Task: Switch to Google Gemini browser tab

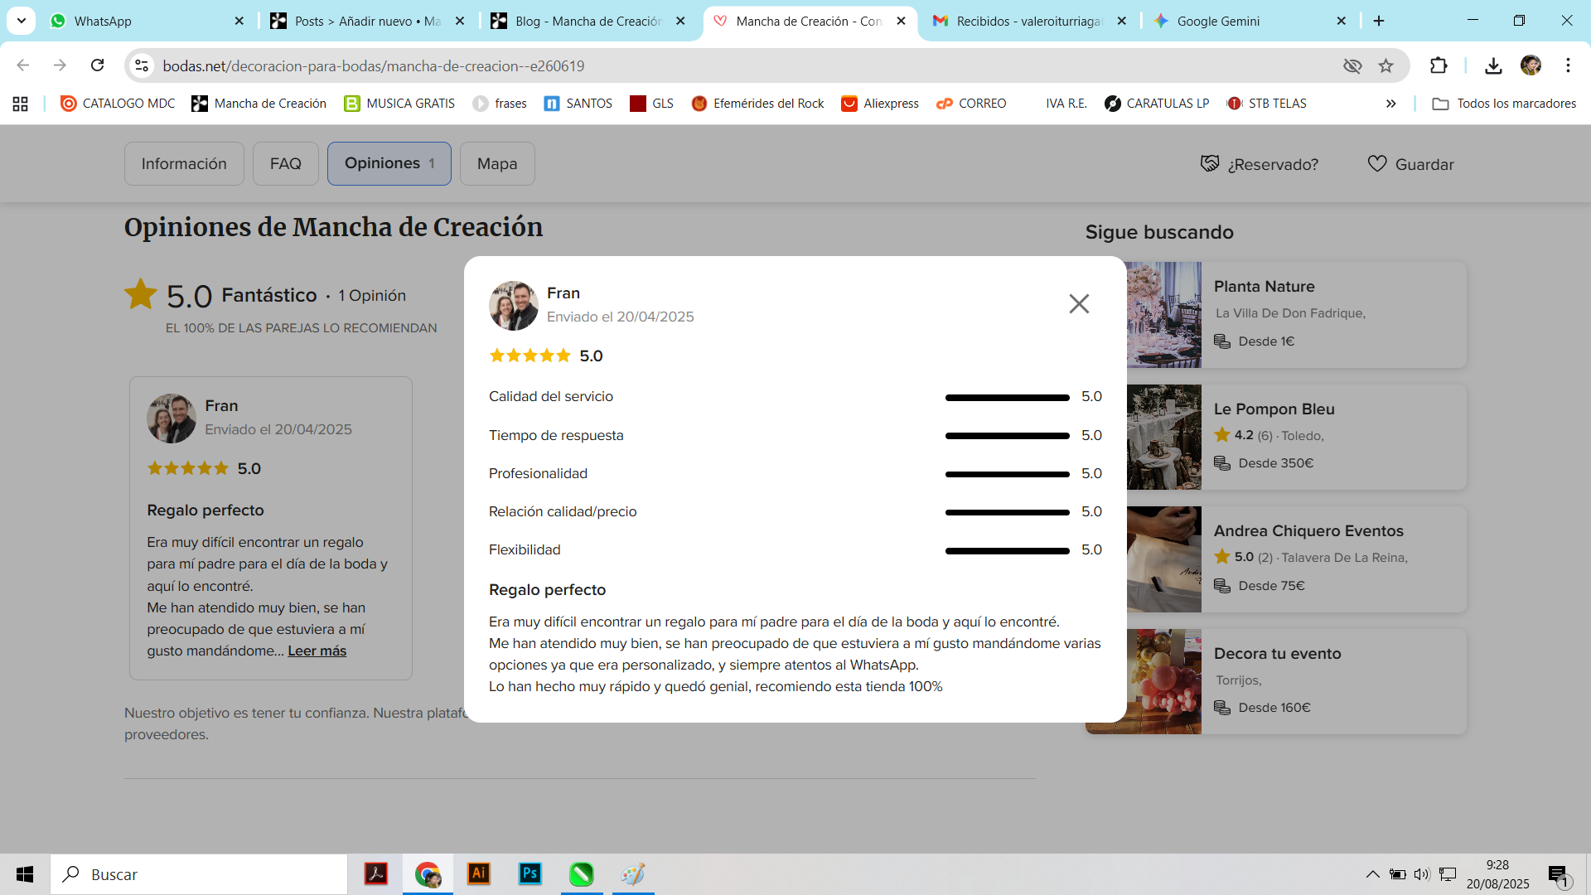Action: [1218, 21]
